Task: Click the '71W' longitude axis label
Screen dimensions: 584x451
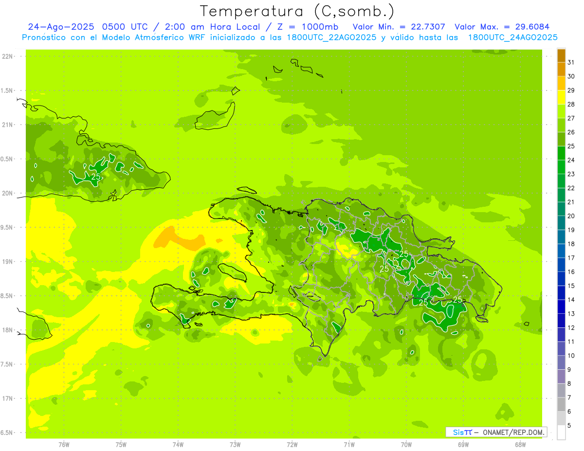Action: click(349, 445)
